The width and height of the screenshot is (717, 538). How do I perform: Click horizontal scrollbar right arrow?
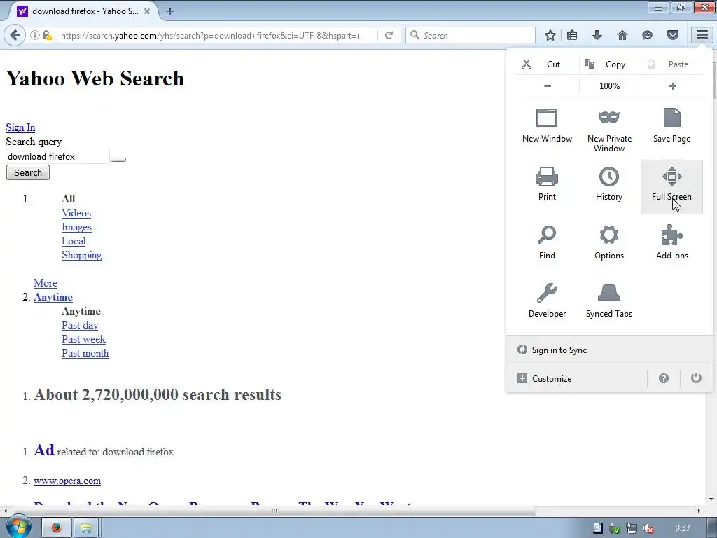[x=699, y=511]
